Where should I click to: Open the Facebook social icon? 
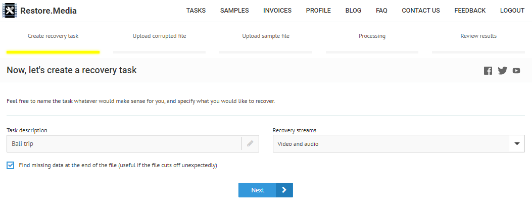point(488,71)
